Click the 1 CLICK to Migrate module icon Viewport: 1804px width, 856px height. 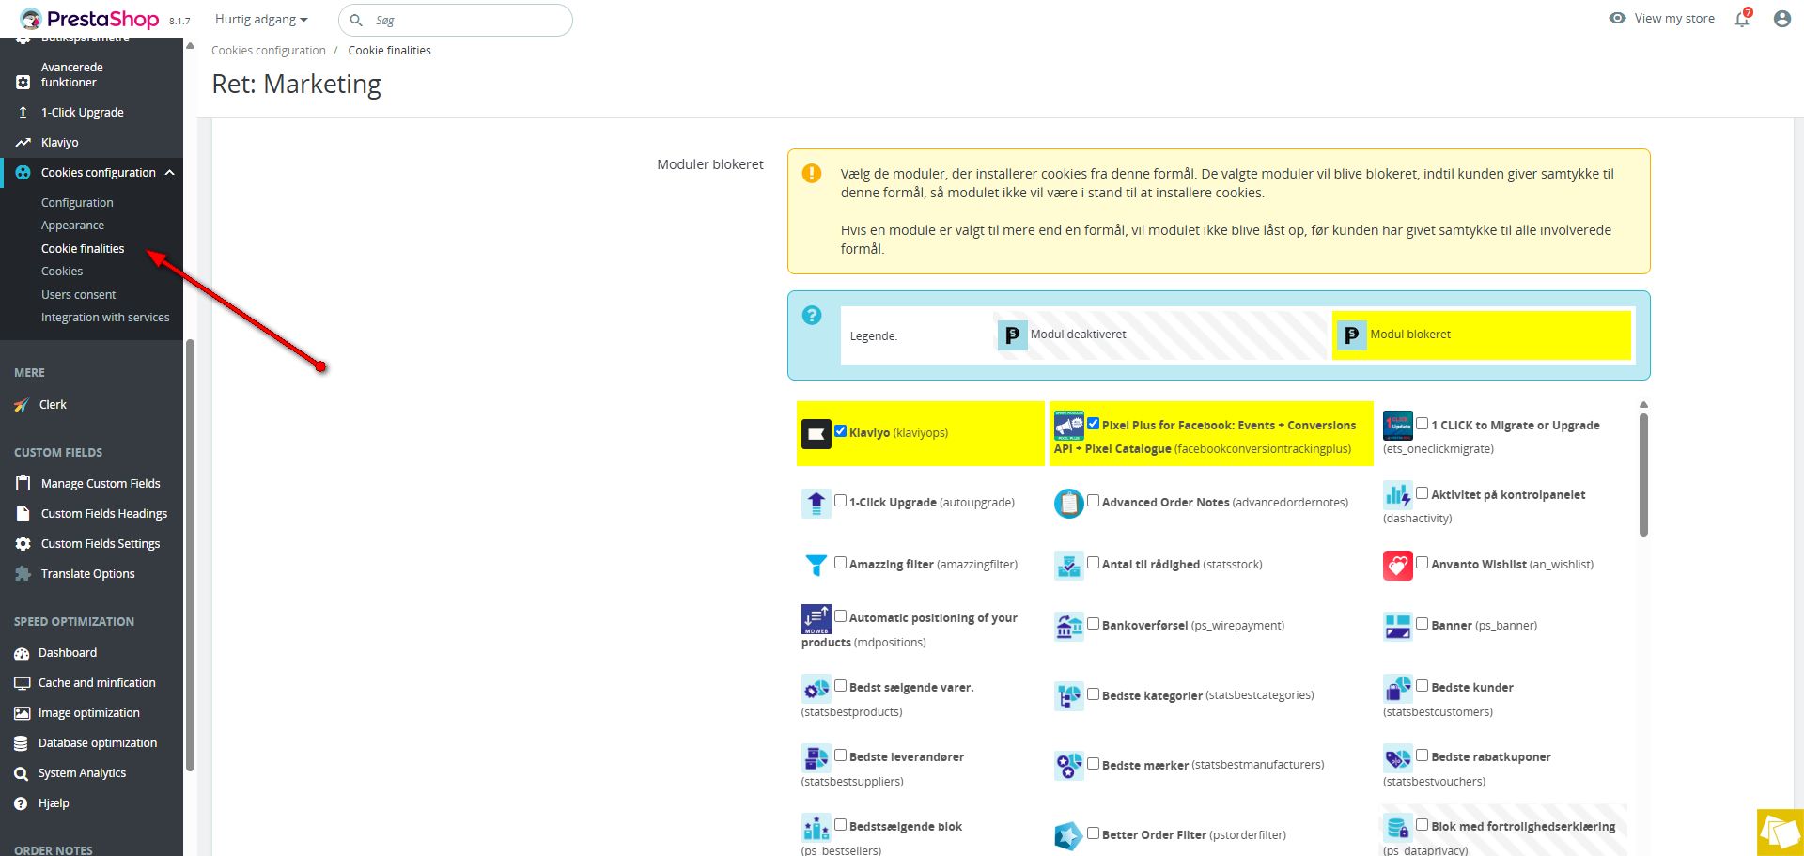pyautogui.click(x=1398, y=426)
